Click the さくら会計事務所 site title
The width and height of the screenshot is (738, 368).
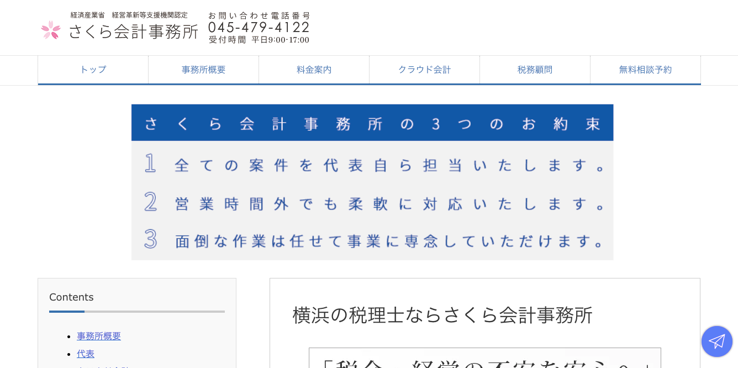click(x=133, y=31)
